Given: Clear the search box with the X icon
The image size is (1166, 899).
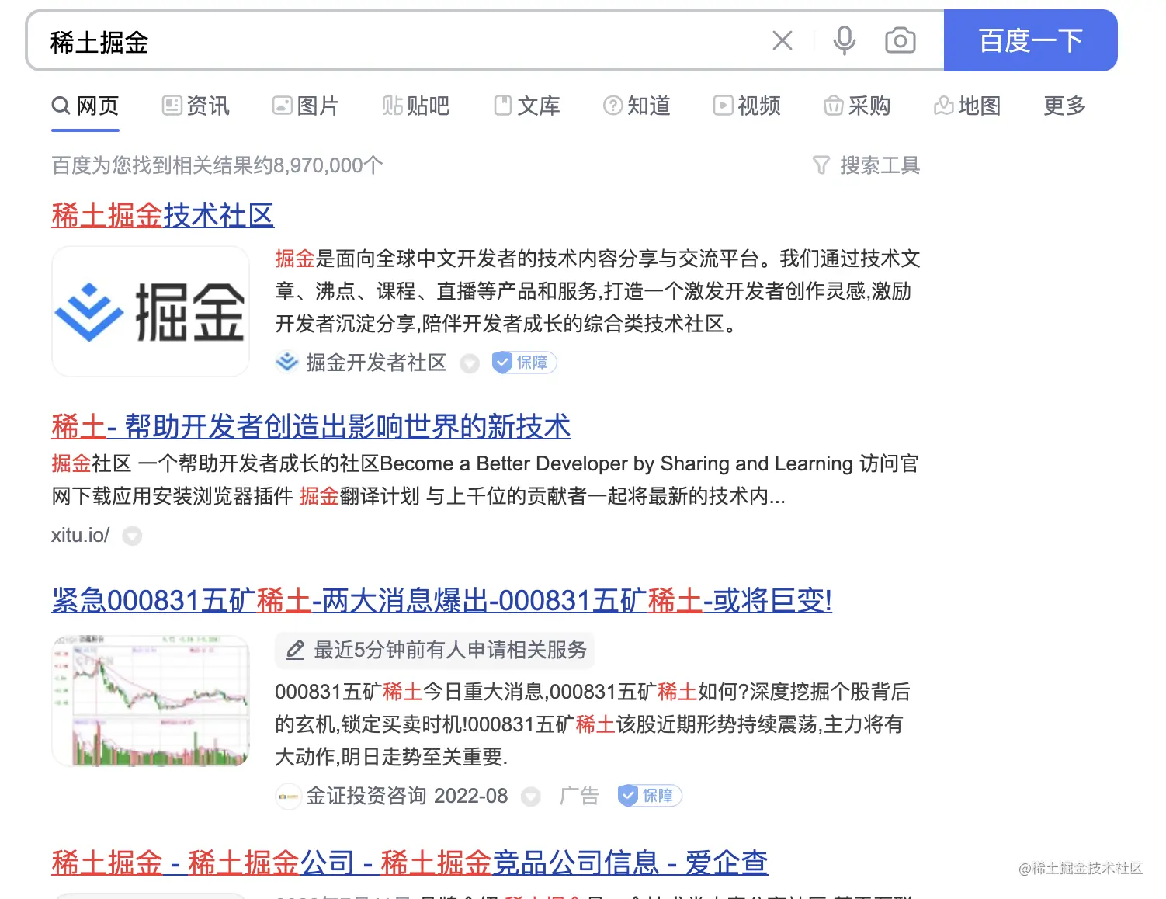Looking at the screenshot, I should (x=783, y=40).
